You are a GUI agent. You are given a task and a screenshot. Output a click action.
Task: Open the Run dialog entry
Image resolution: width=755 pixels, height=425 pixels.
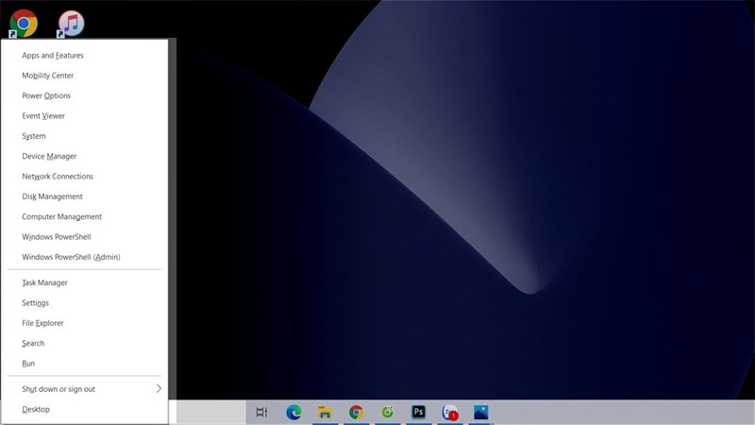[85, 364]
